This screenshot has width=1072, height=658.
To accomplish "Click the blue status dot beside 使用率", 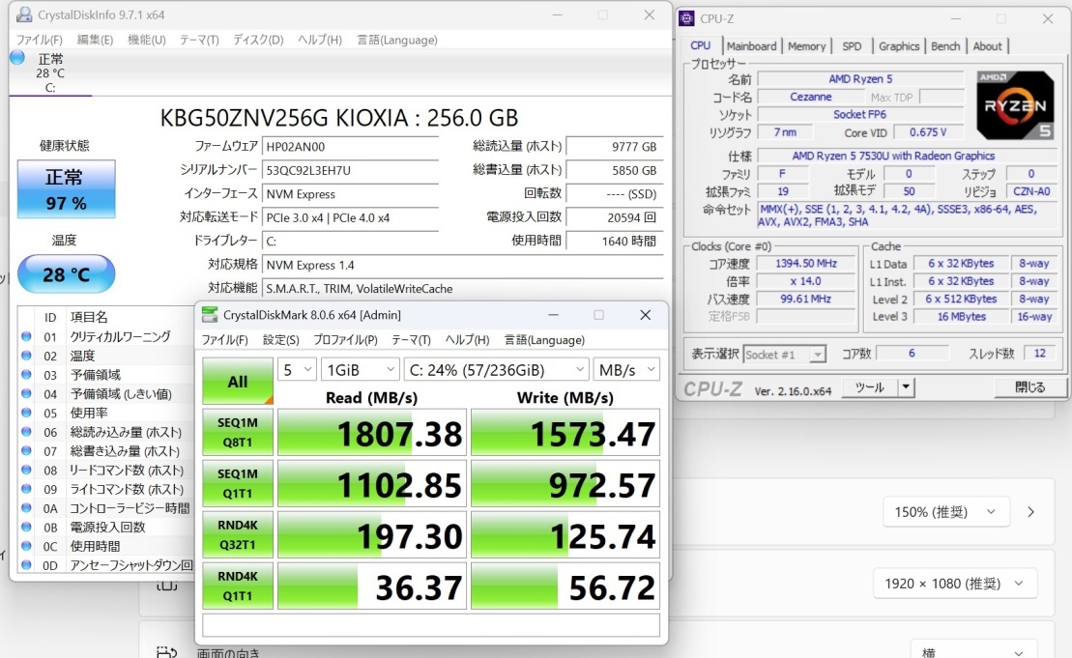I will (x=28, y=413).
